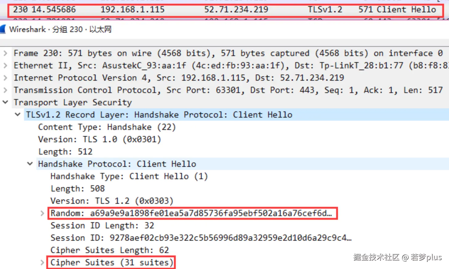Expand Internet Protocol Version 4 details
The height and width of the screenshot is (269, 449).
point(5,78)
